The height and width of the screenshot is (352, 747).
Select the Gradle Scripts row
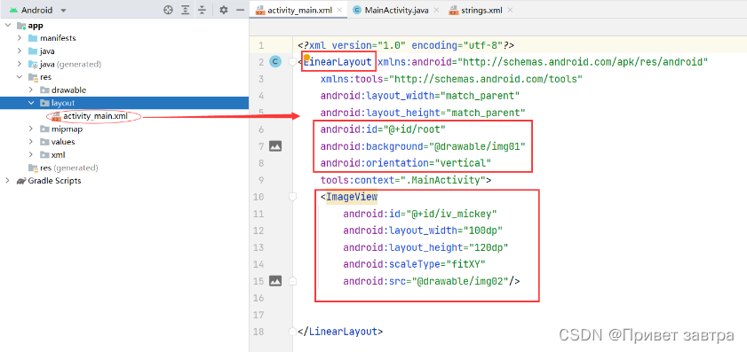point(123,181)
